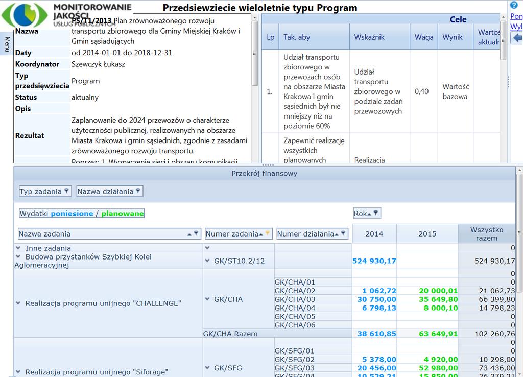Screen dimensions: 523x377
Task: Click the Monitorowanie Jakości eye logo
Action: 25,15
